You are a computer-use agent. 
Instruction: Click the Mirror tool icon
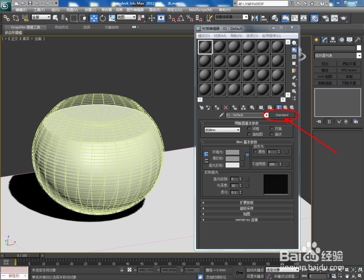tap(255, 18)
